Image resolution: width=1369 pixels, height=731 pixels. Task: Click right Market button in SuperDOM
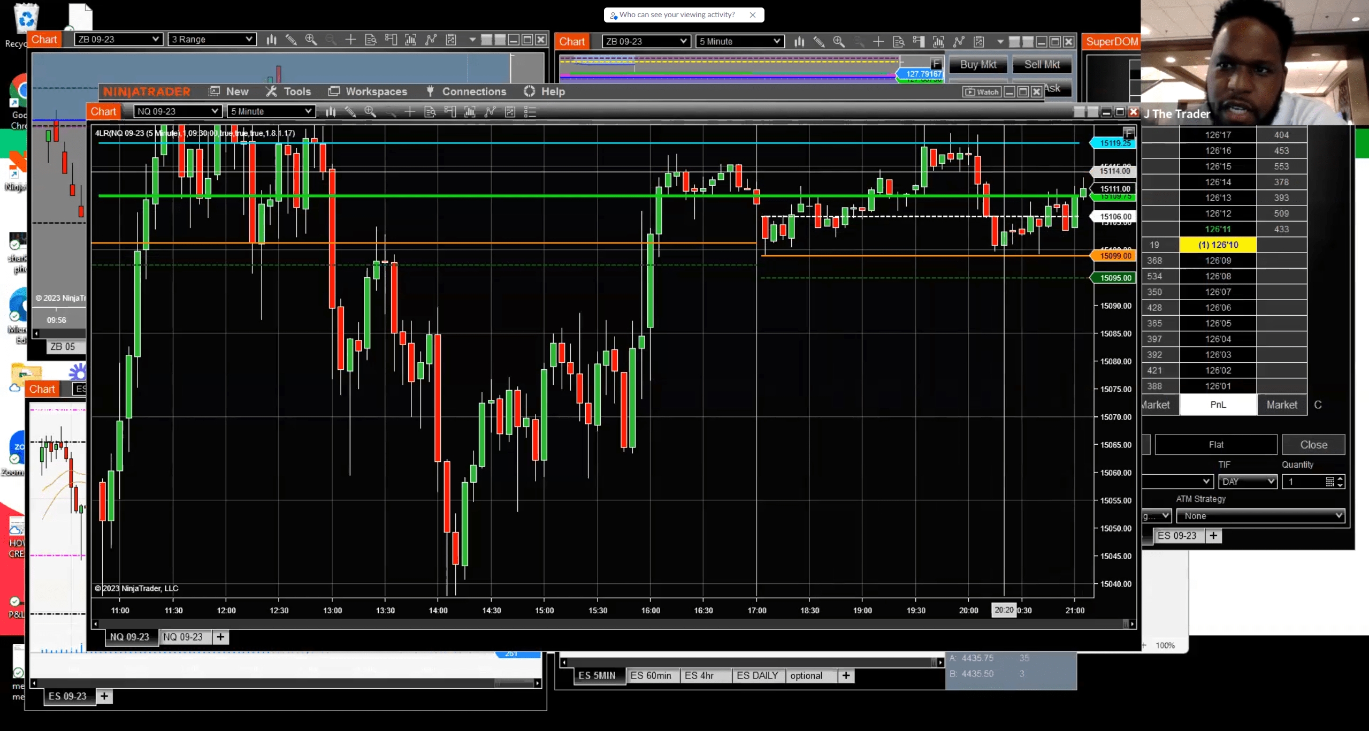tap(1282, 405)
